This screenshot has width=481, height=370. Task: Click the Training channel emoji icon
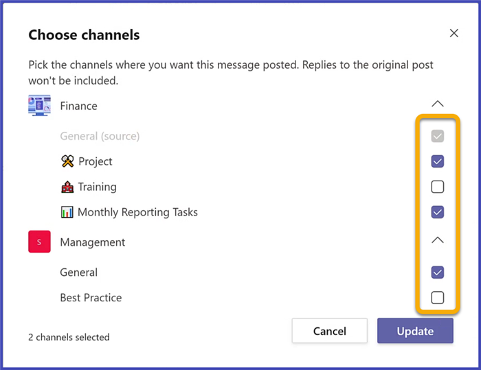[x=67, y=187]
